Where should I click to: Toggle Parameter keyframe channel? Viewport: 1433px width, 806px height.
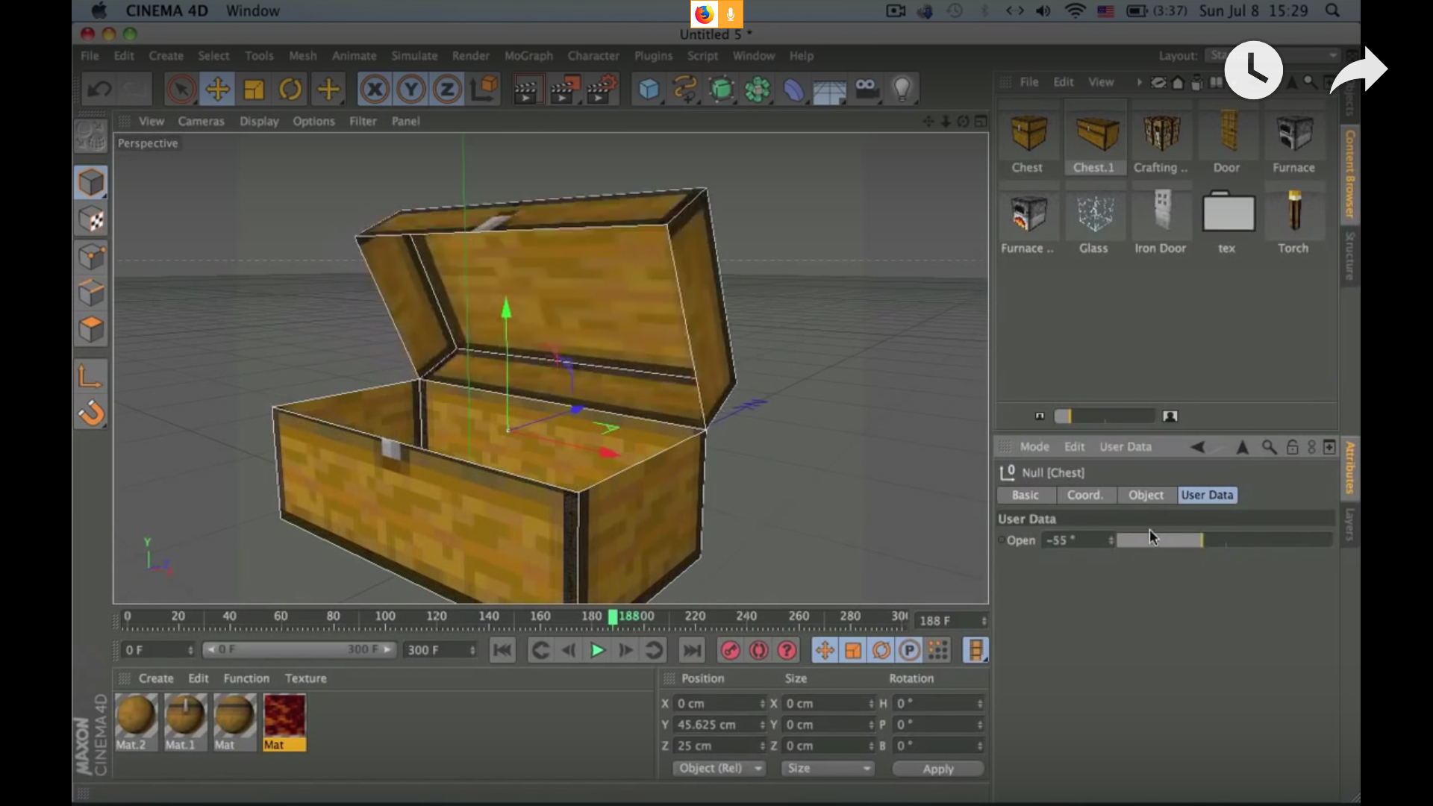click(909, 651)
